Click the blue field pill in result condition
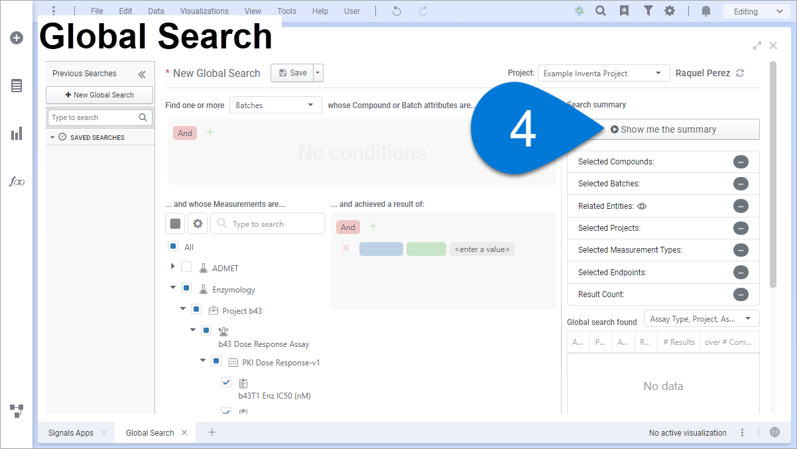 coord(381,249)
